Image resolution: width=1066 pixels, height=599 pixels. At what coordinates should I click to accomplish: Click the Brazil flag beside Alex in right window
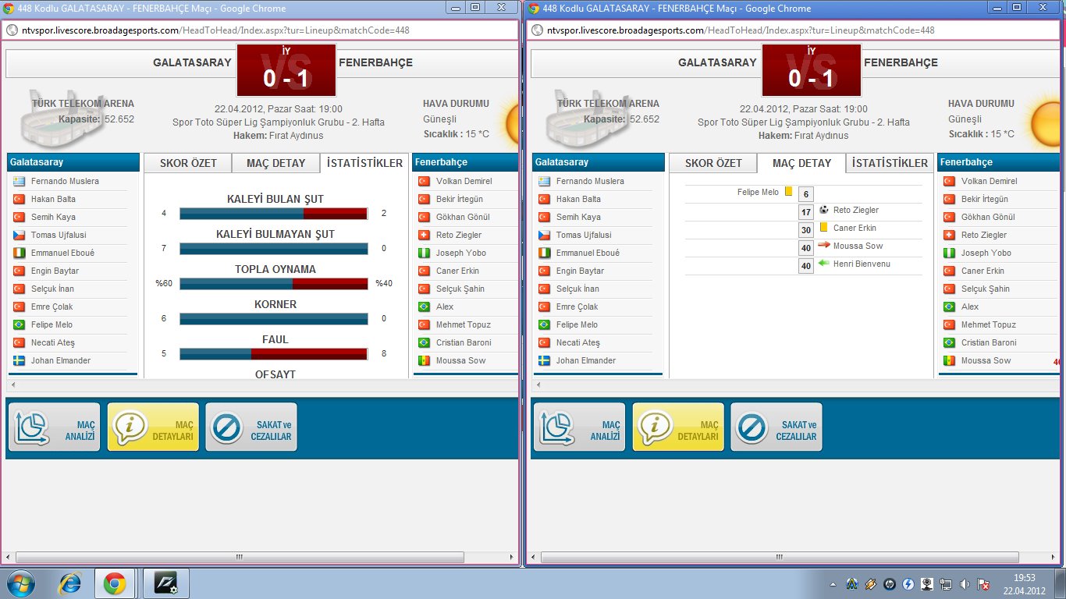[x=950, y=307]
